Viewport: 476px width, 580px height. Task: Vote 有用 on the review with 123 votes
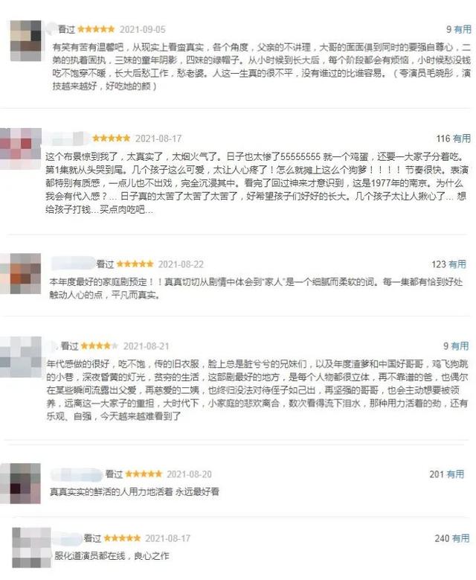[457, 264]
